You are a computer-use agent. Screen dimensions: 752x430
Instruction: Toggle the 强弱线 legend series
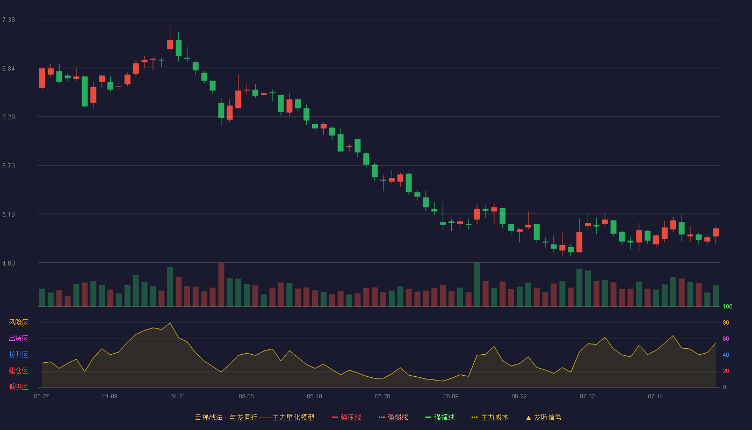coord(393,417)
